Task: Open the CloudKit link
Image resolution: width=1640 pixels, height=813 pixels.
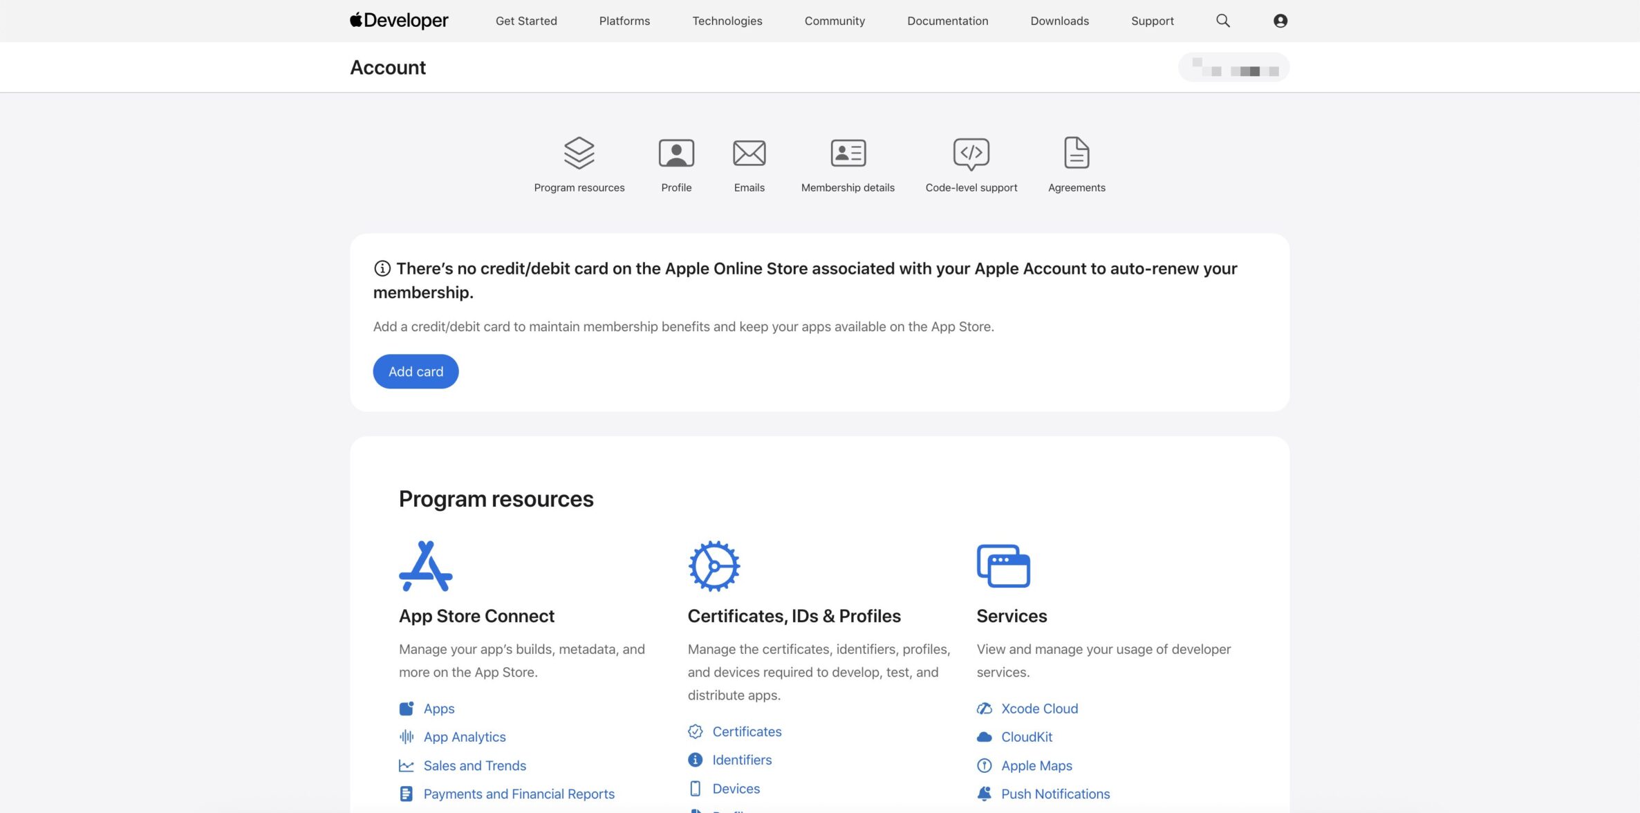Action: pyautogui.click(x=1027, y=737)
